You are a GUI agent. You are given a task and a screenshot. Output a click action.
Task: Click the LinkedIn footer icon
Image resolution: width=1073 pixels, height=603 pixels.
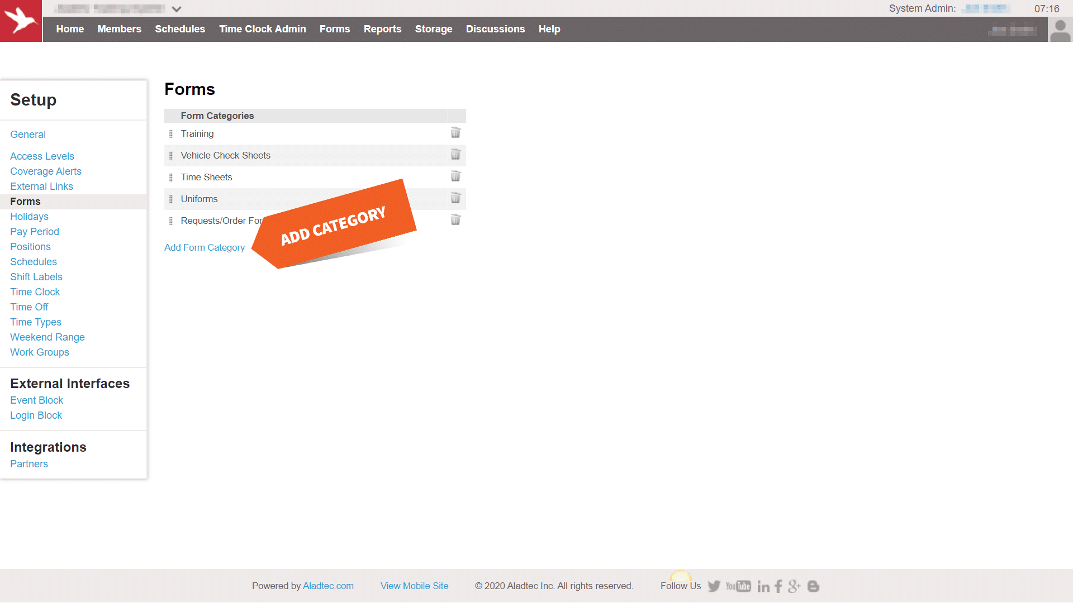click(763, 586)
